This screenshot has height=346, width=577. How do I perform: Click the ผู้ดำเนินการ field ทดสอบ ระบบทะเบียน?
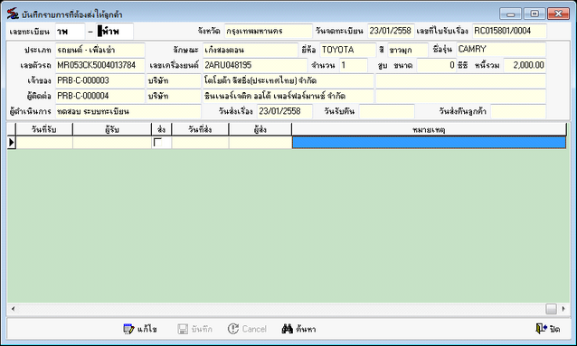pos(128,111)
